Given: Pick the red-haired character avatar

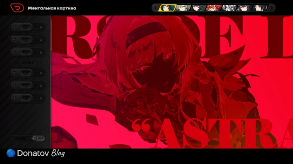Looking at the screenshot, I should point(214,8).
